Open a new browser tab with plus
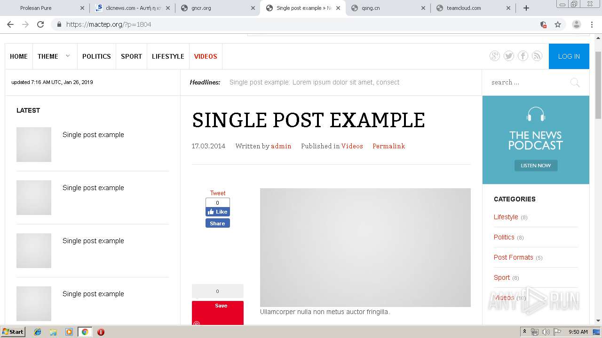 (x=526, y=8)
